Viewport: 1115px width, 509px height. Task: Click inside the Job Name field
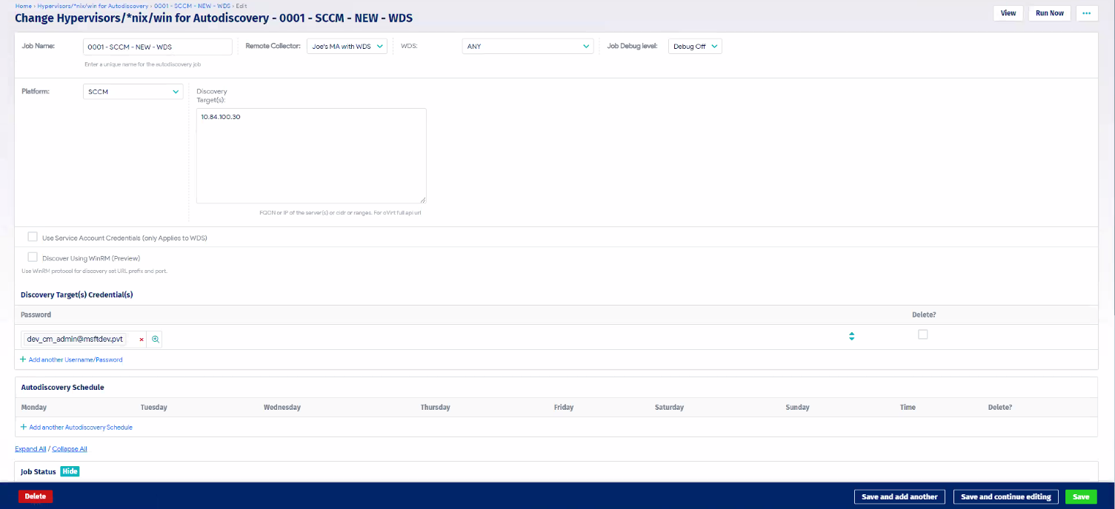tap(157, 46)
